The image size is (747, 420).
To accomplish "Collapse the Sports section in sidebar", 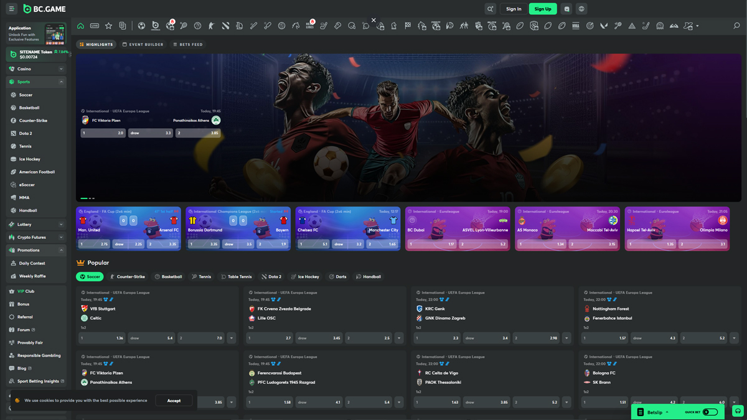I will click(61, 82).
